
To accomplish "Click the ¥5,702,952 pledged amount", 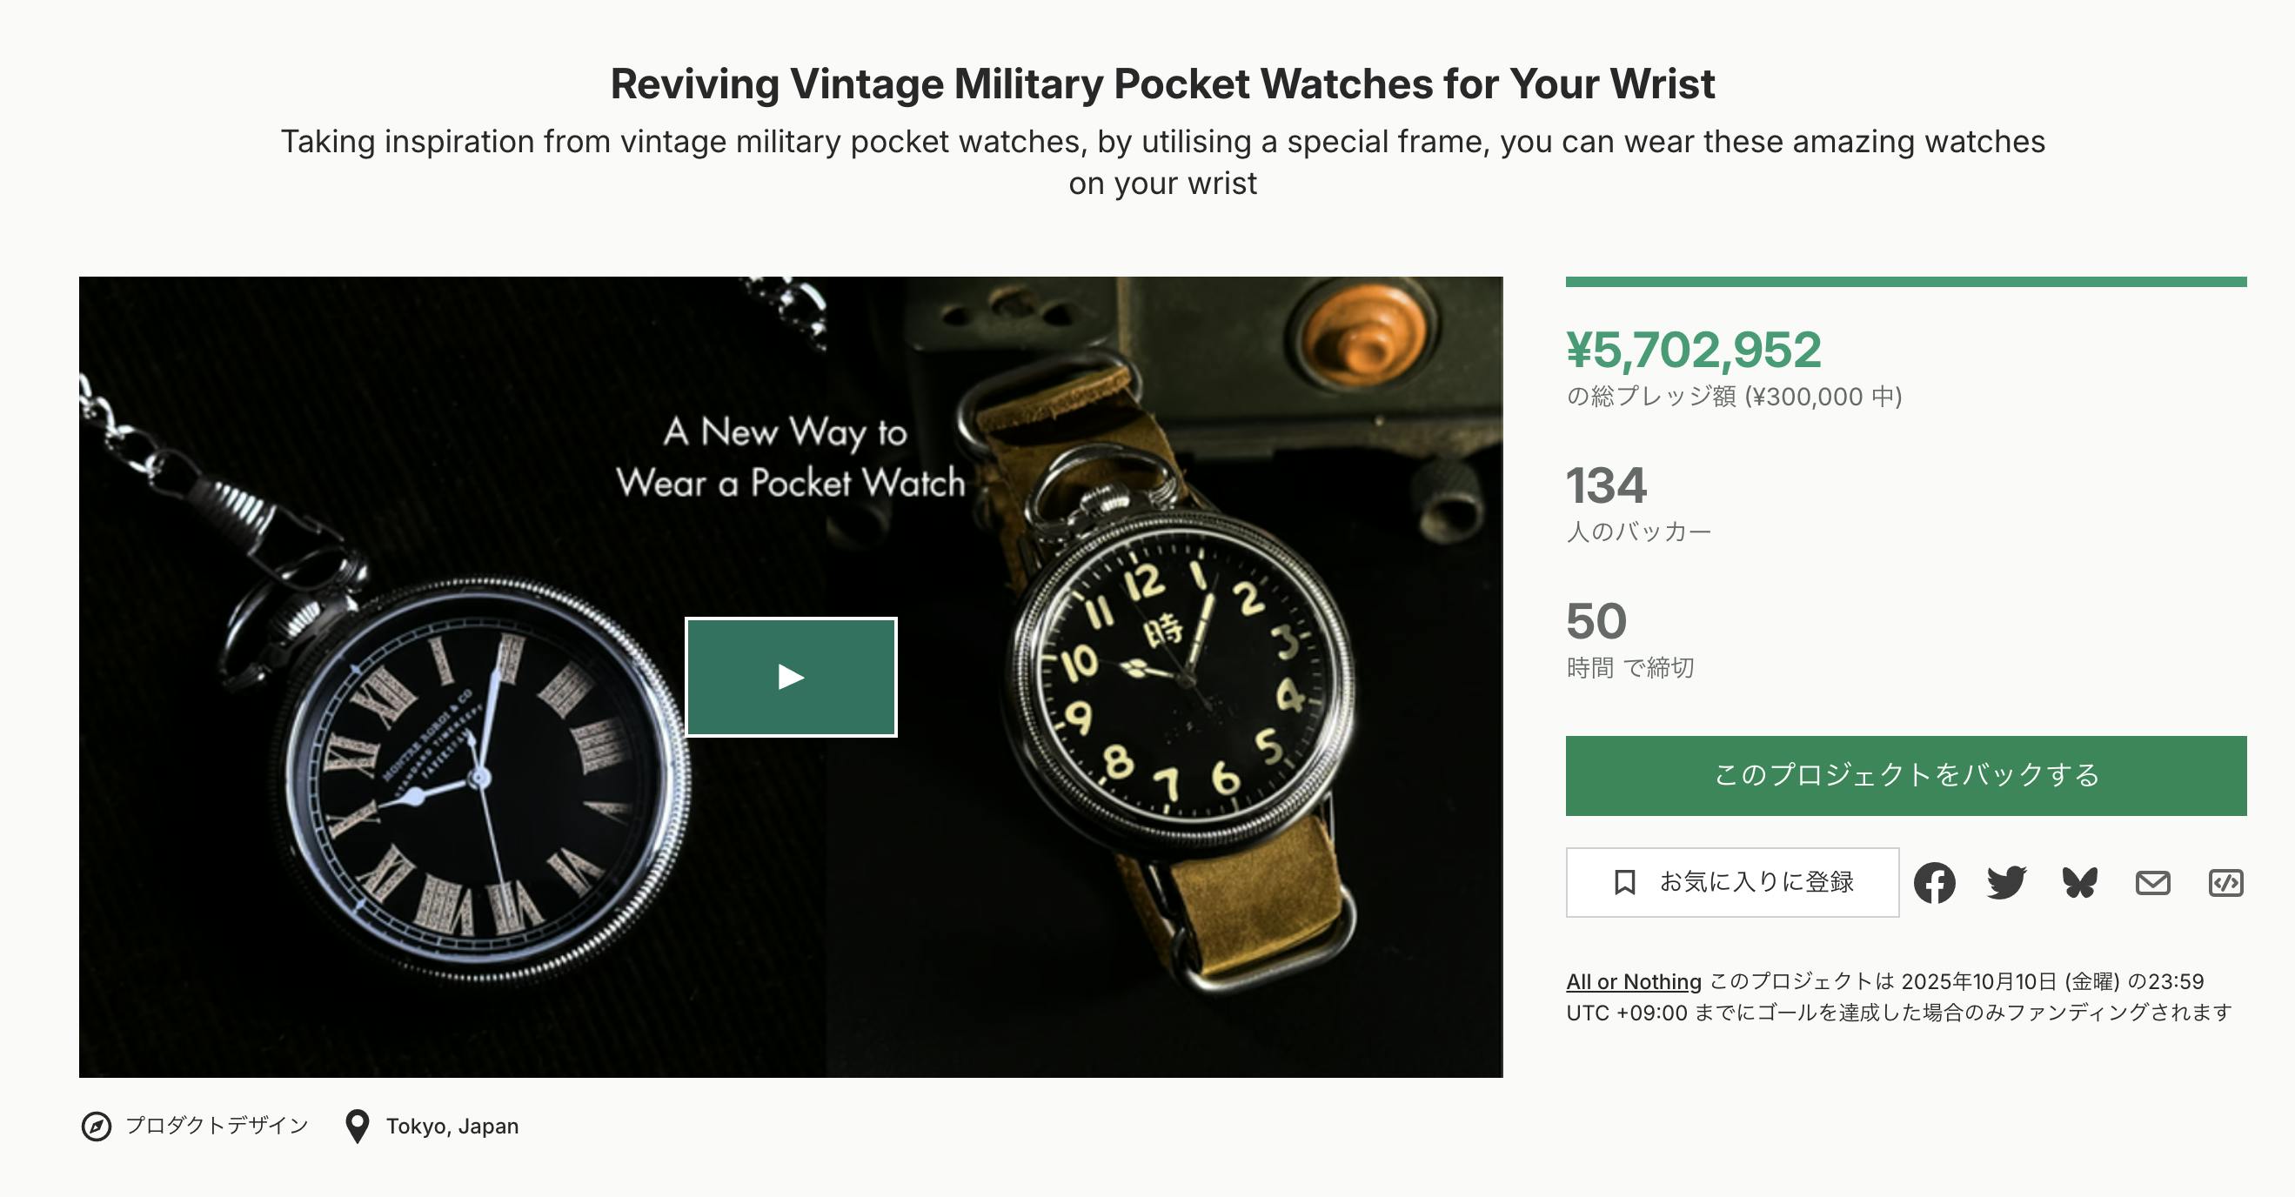I will coord(1693,350).
